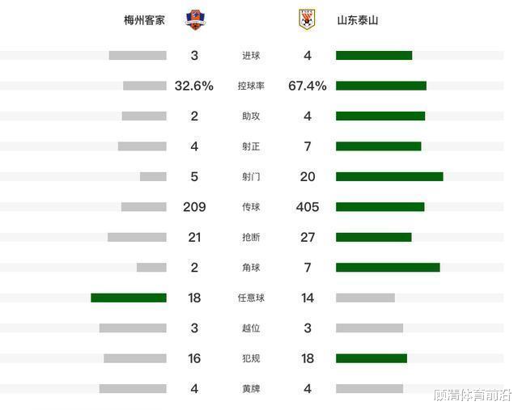Select the 黄牌 stat label
This screenshot has width=518, height=410.
pyautogui.click(x=251, y=388)
